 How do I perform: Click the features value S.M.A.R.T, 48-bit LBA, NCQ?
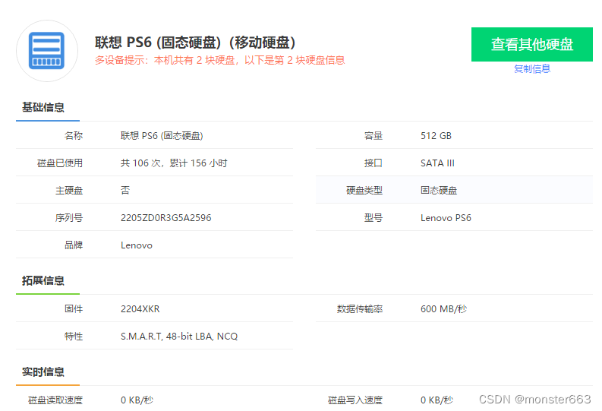[x=179, y=336]
